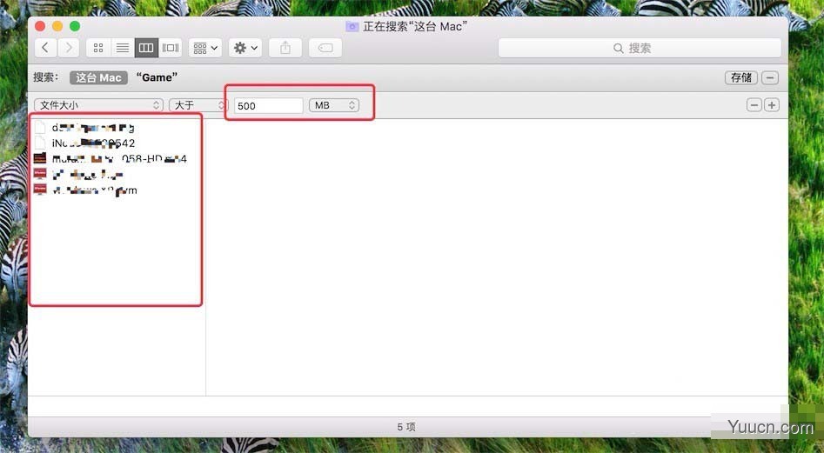Remove search criteria with minus next to 存储
This screenshot has height=453, width=824.
point(770,77)
